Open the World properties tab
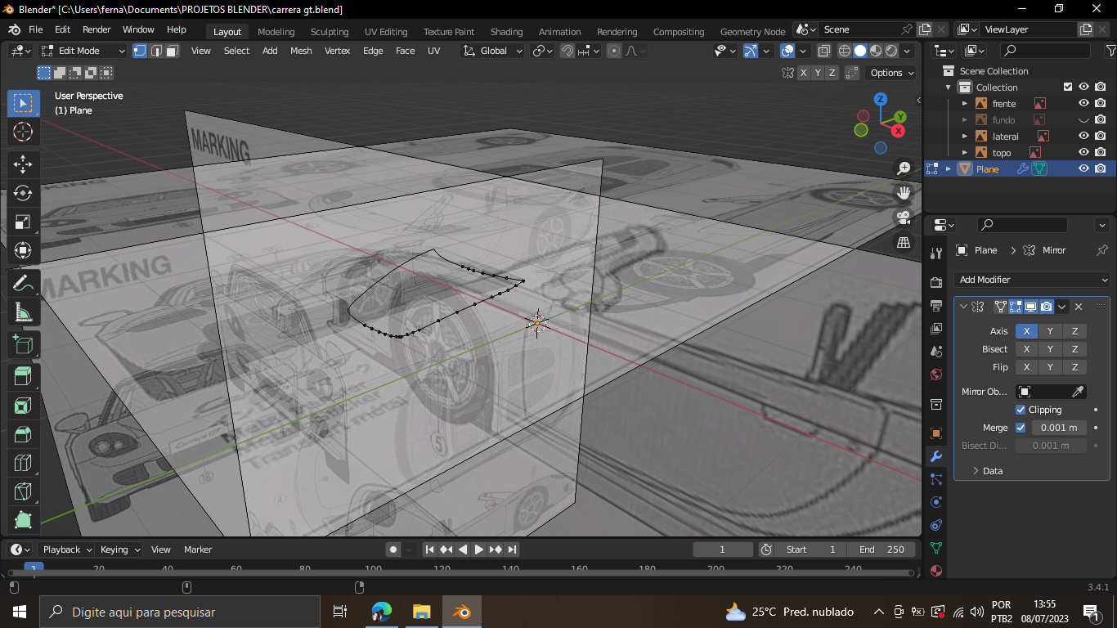Viewport: 1117px width, 628px height. coord(936,375)
